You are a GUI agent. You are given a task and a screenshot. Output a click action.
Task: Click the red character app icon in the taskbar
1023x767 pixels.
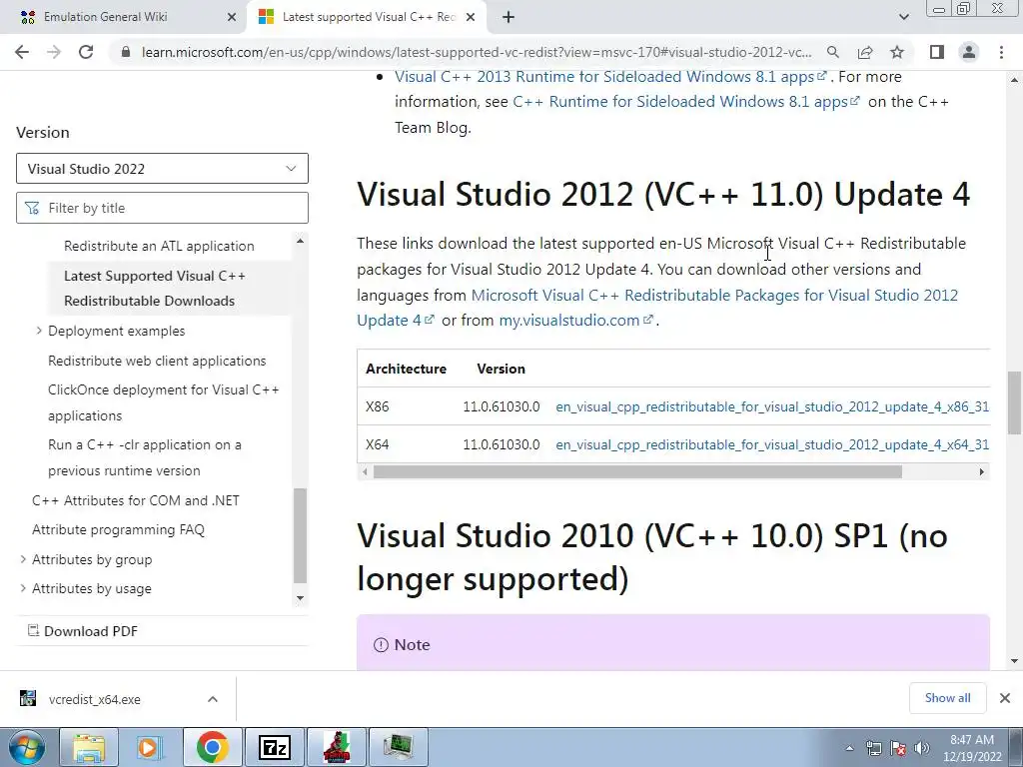coord(336,747)
